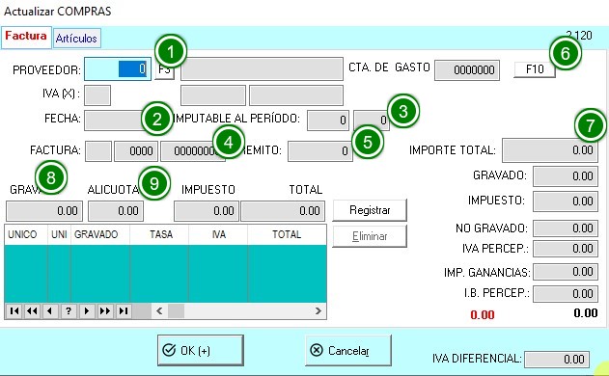Open supplier lookup button next to PROVEEDOR
Image resolution: width=609 pixels, height=376 pixels.
(x=164, y=70)
